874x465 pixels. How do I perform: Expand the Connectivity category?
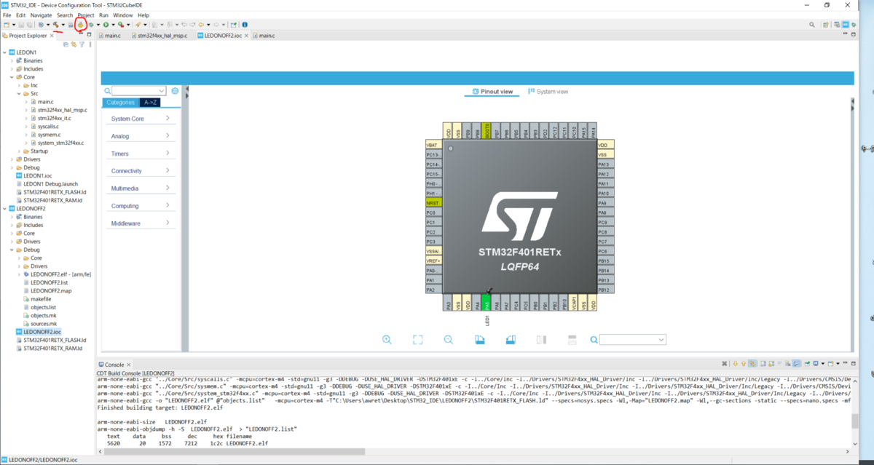tap(140, 171)
